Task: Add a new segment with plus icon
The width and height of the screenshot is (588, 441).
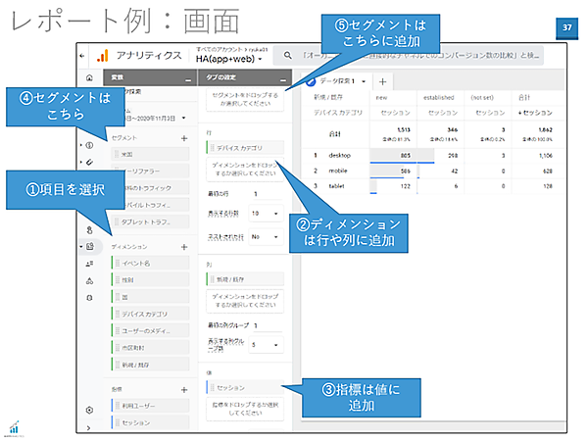Action: (184, 139)
